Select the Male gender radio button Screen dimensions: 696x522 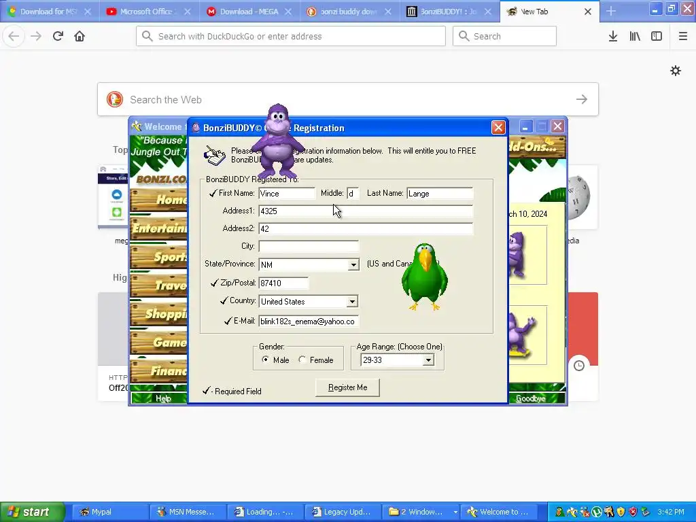[266, 360]
